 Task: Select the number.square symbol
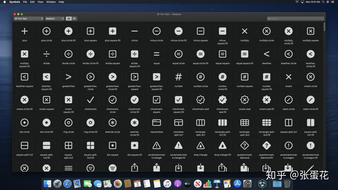[245, 77]
